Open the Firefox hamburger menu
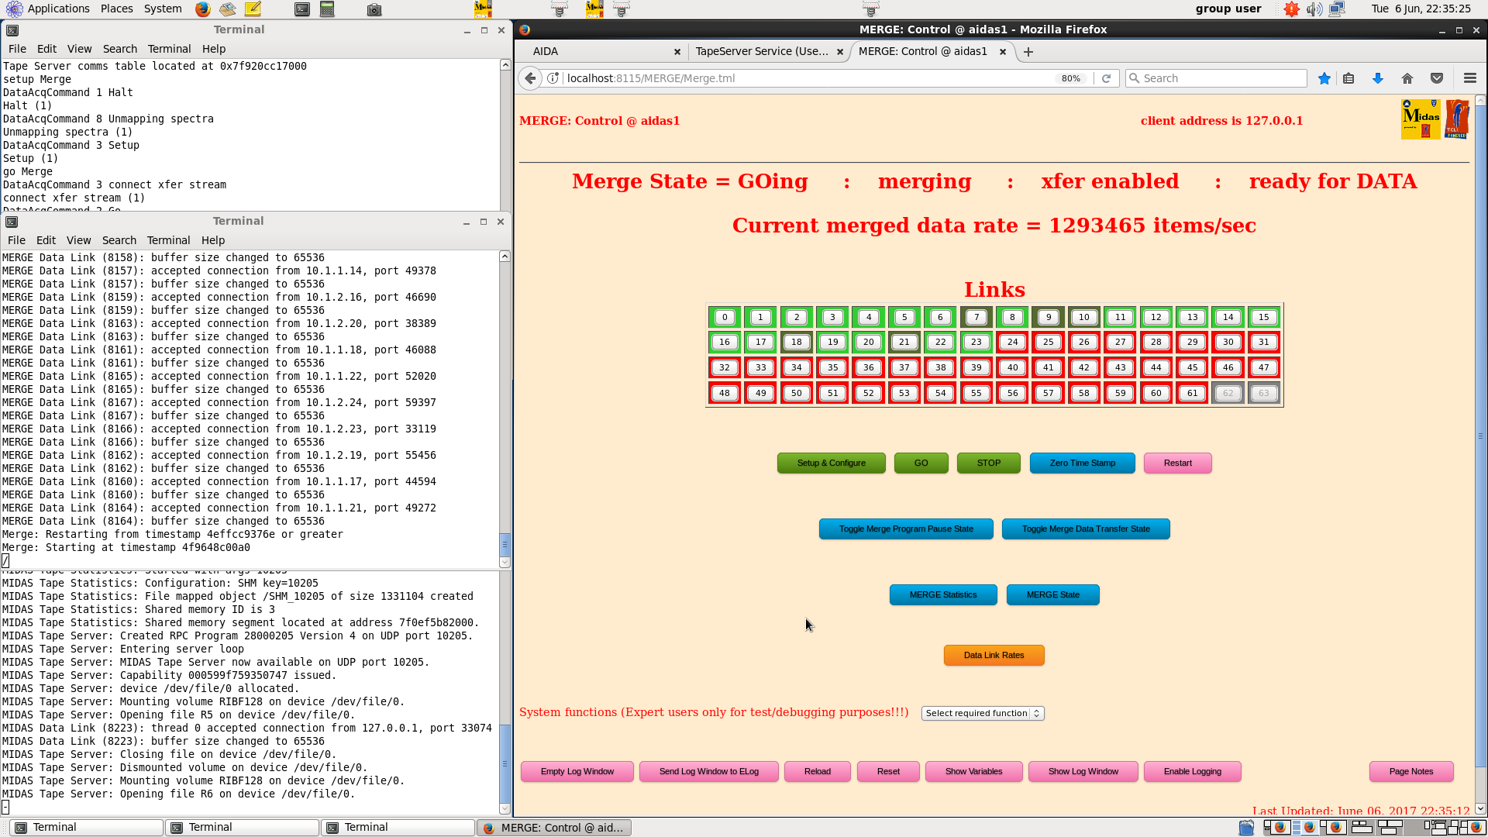This screenshot has width=1488, height=837. coord(1469,78)
